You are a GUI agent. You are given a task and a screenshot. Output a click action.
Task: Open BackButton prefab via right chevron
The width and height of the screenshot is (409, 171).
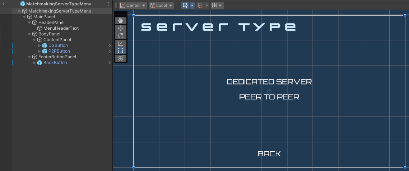110,63
